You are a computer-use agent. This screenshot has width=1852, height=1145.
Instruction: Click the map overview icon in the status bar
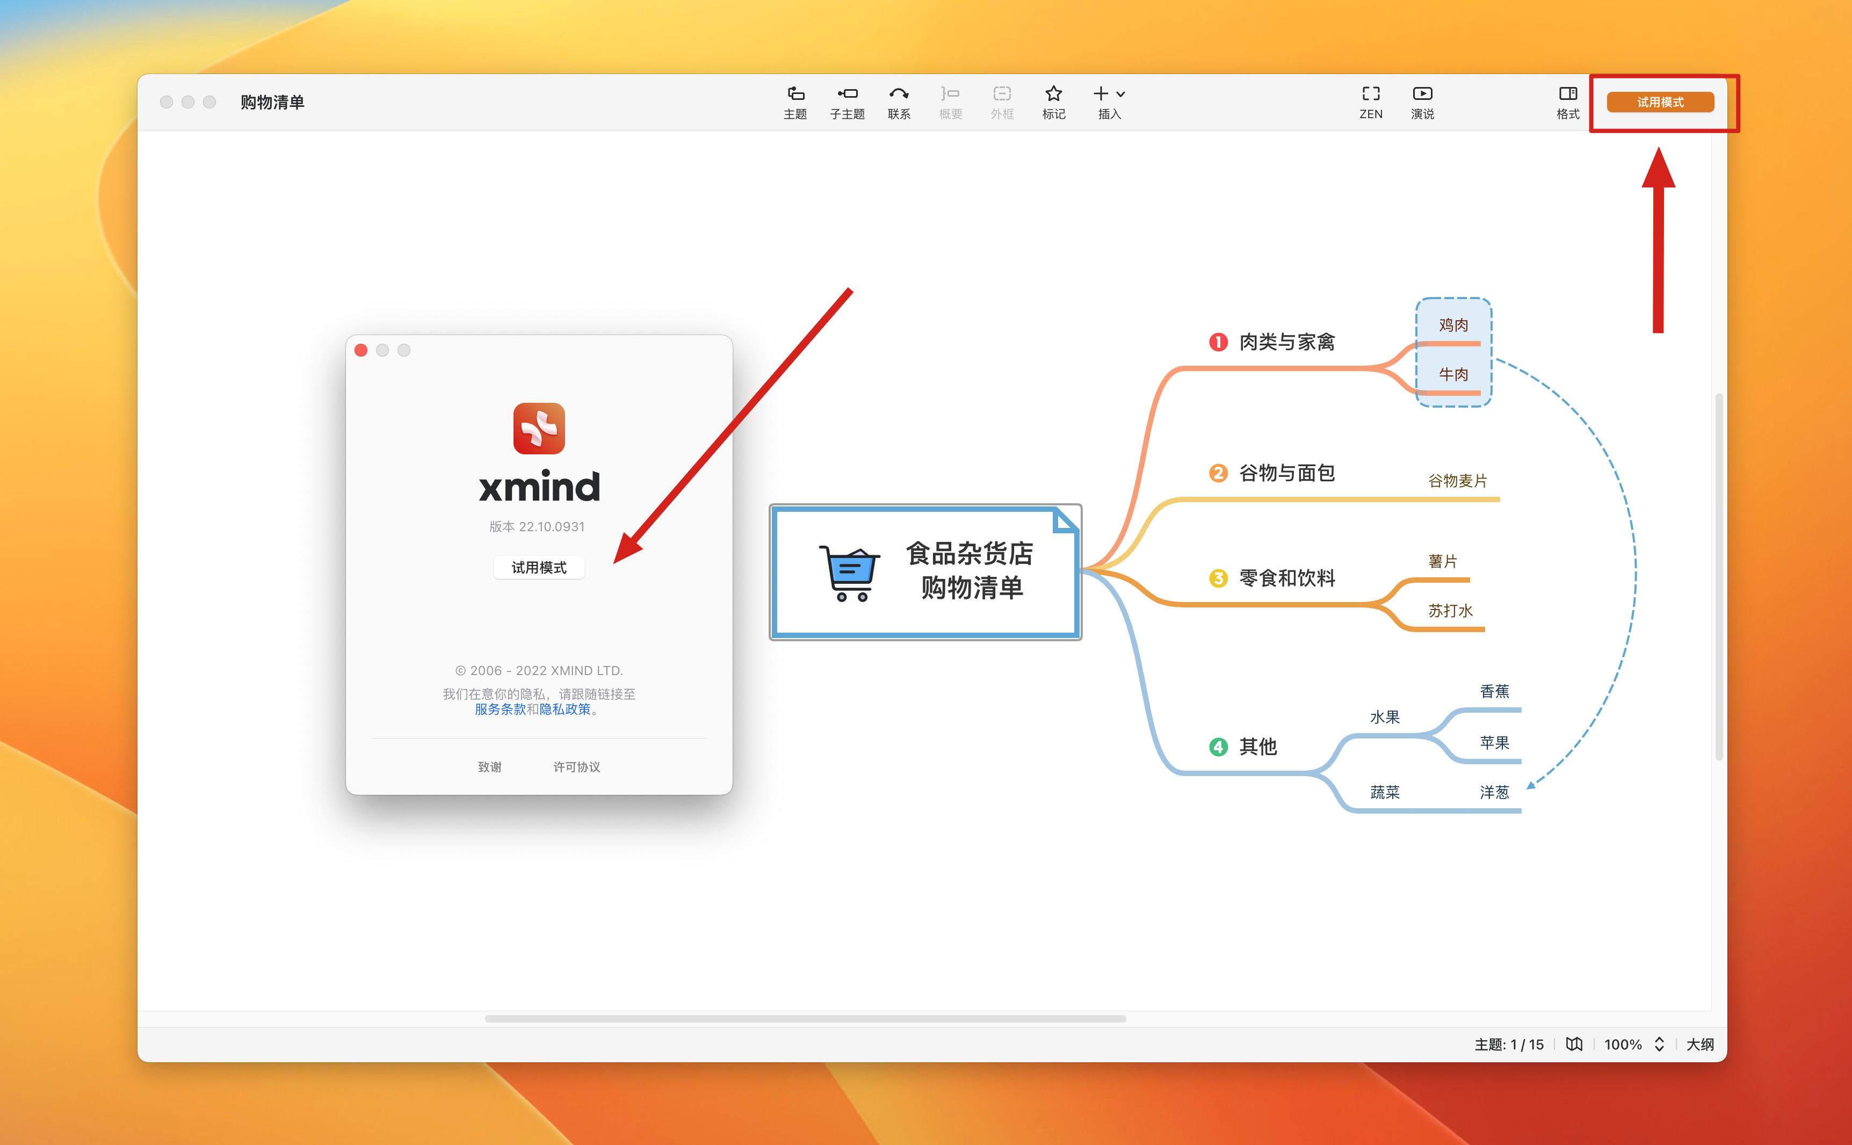pos(1574,1044)
